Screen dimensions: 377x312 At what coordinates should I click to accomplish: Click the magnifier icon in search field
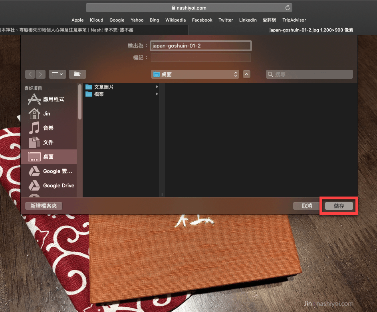click(x=270, y=75)
